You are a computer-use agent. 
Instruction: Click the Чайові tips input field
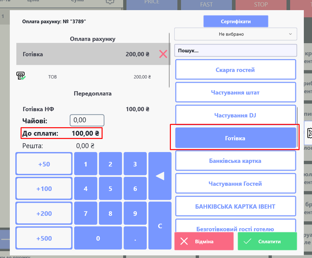point(87,120)
